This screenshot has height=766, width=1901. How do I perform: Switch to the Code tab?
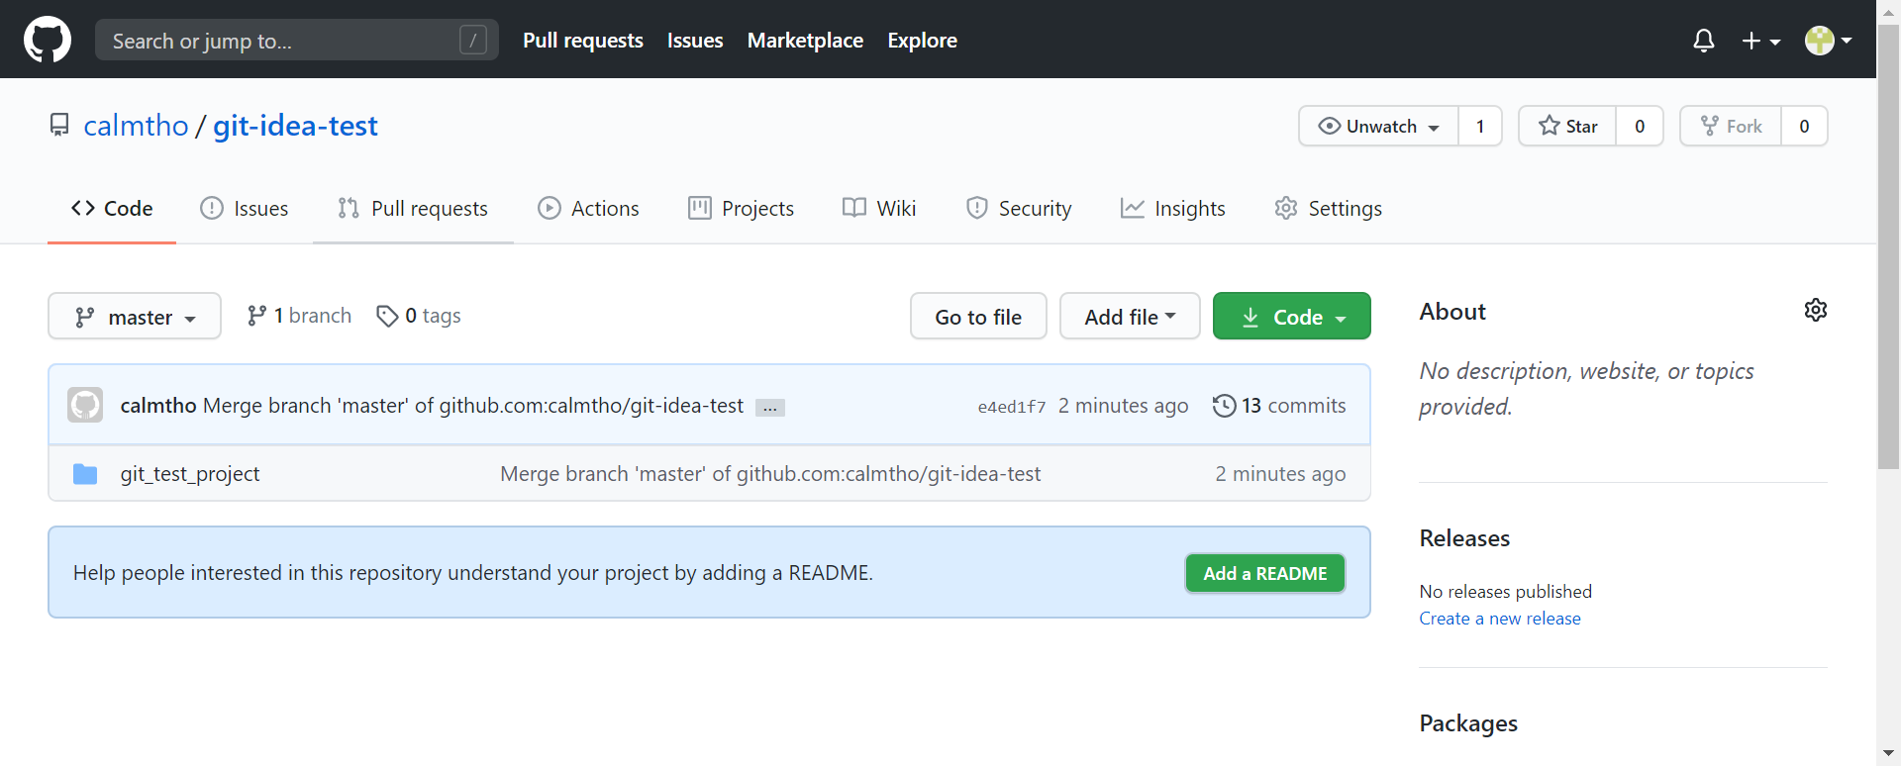point(112,209)
